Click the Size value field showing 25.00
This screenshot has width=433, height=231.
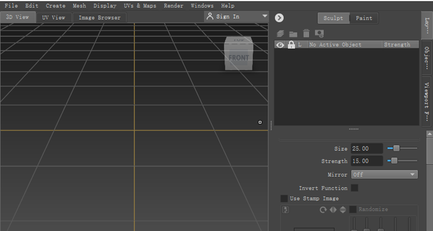click(367, 148)
